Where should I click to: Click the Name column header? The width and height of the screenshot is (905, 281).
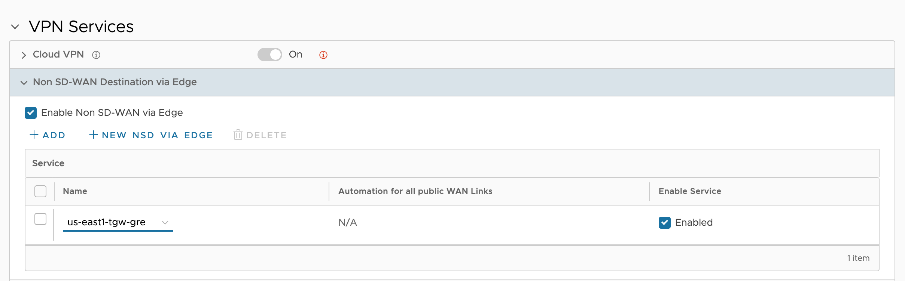tap(75, 191)
